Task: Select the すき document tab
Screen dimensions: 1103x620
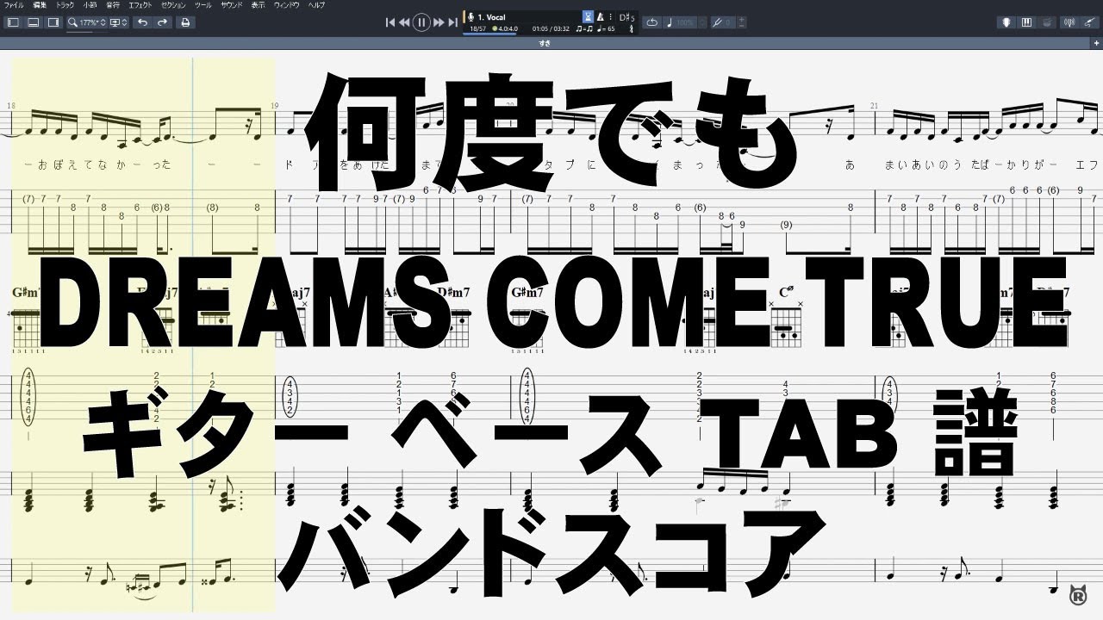Action: (545, 43)
